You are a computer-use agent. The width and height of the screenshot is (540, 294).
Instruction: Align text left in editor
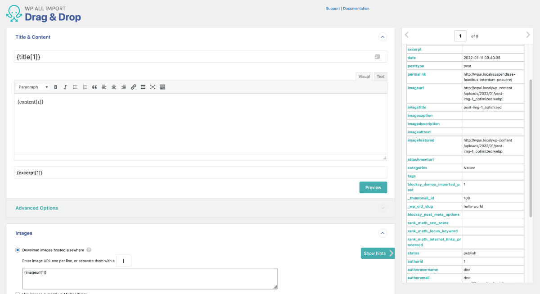tap(104, 87)
